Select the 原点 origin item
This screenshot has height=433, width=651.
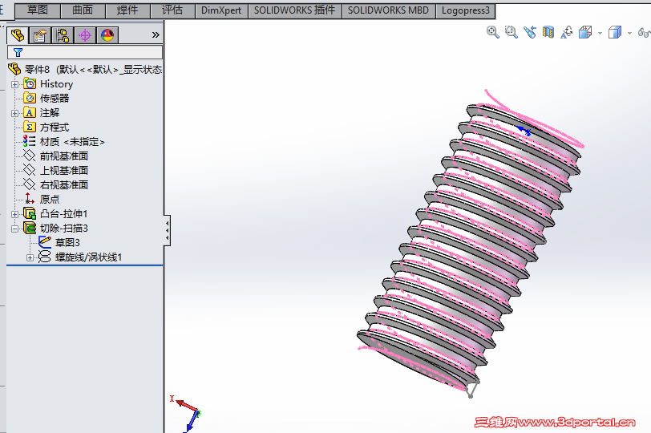coord(50,200)
